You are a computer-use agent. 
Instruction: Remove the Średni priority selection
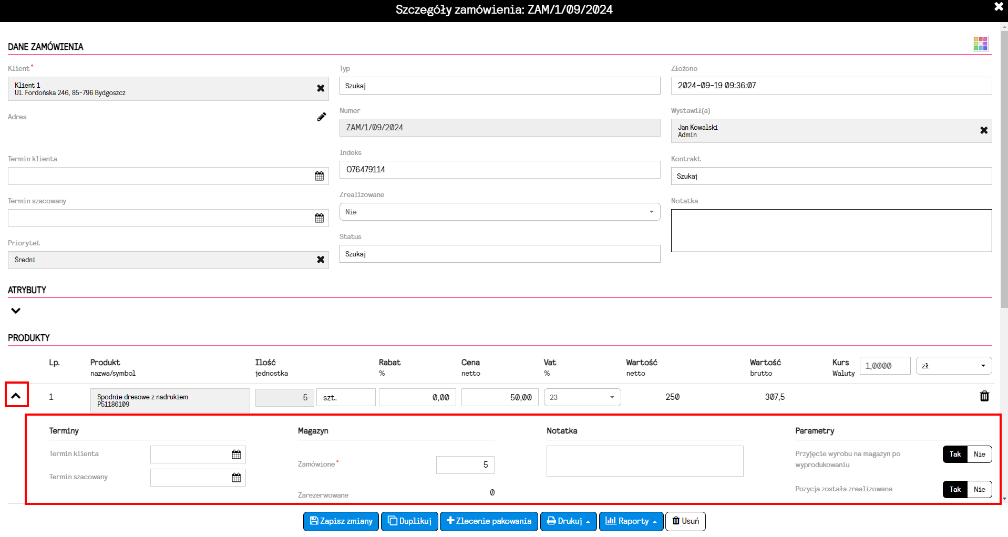[321, 260]
